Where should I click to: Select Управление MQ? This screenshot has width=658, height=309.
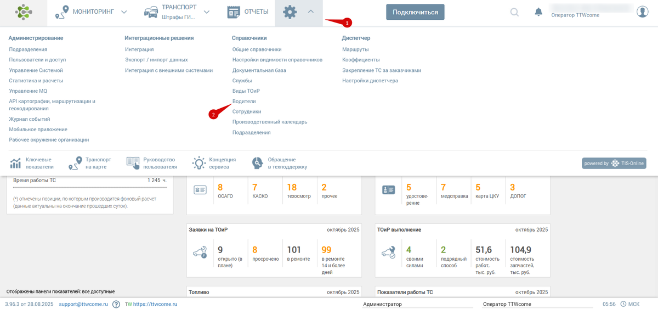click(28, 91)
